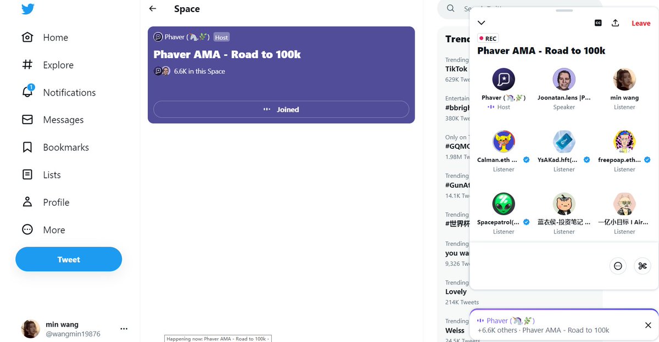Click the search magnifier icon
This screenshot has height=342, width=659.
point(450,8)
